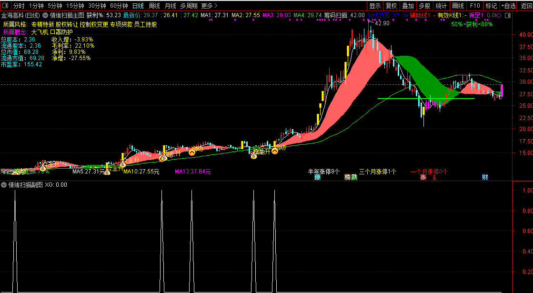This screenshot has height=293, width=533.
Task: Click the green 跌 marker icon
Action: tap(354, 177)
